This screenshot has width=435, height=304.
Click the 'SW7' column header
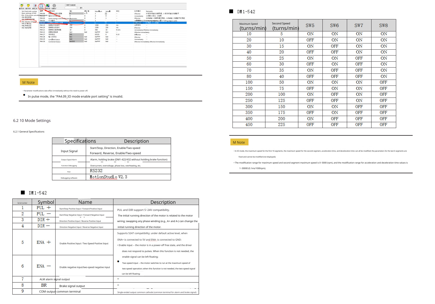pyautogui.click(x=359, y=26)
